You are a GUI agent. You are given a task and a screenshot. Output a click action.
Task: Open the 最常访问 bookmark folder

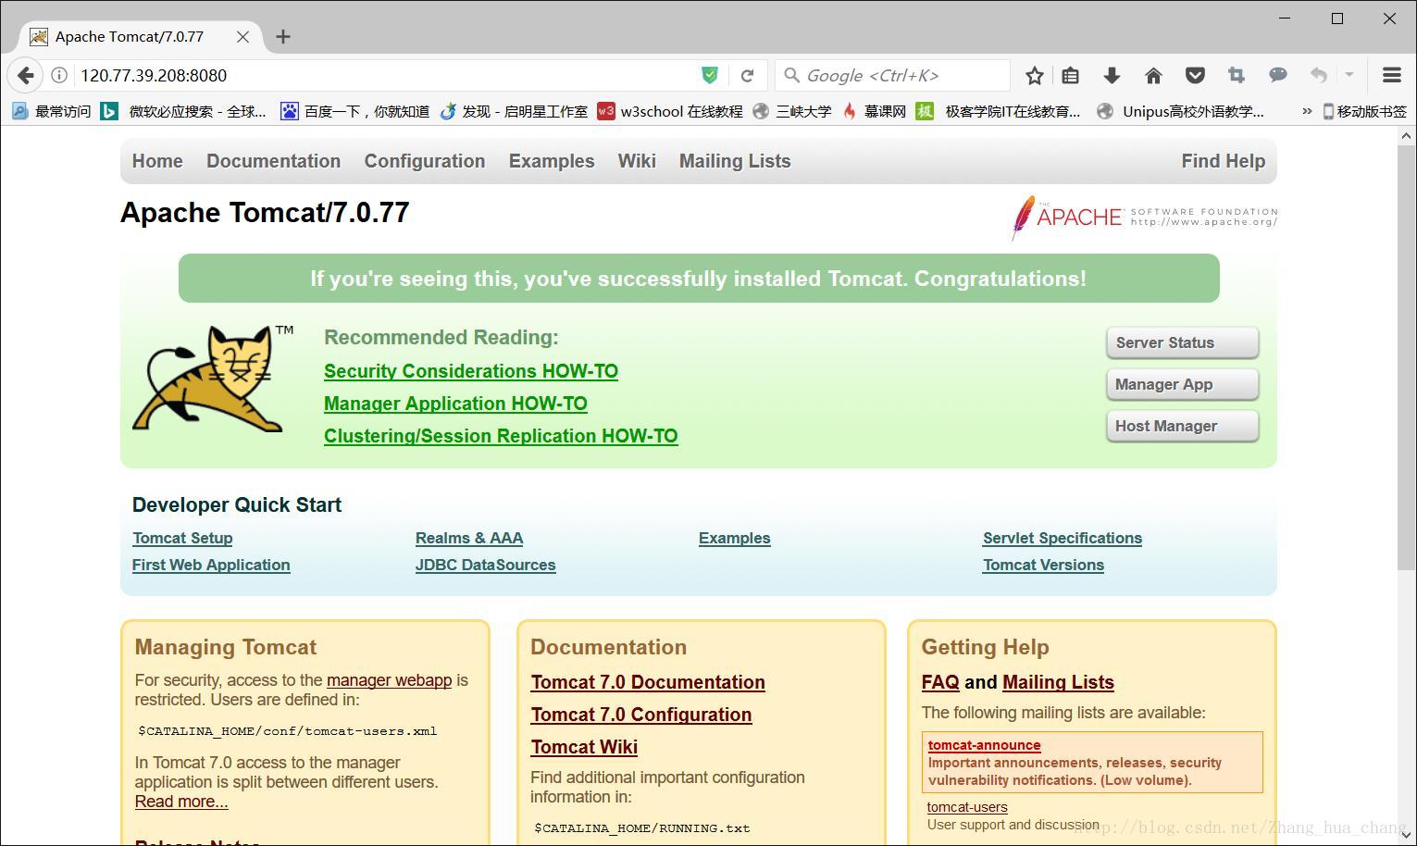tap(51, 111)
